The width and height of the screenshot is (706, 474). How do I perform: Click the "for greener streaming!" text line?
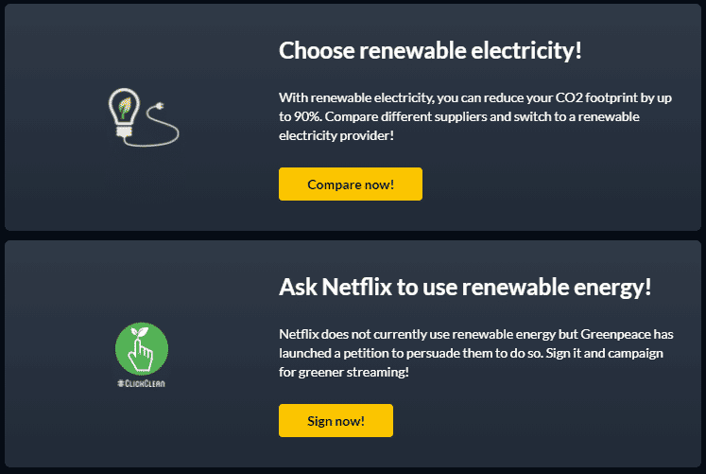344,372
